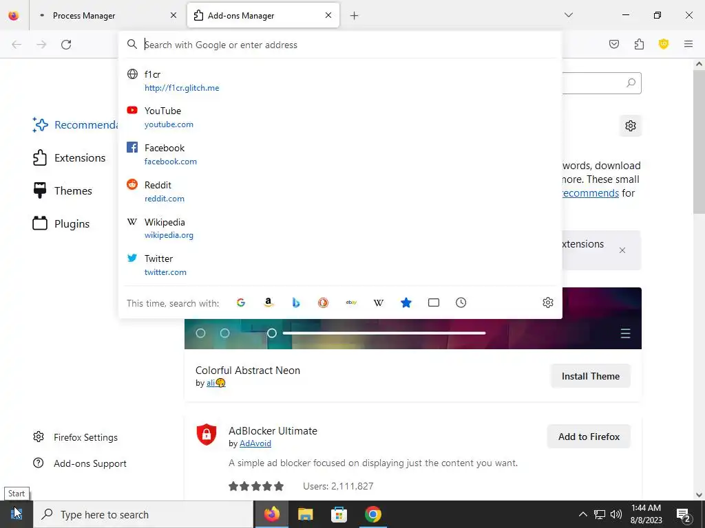
Task: Open Google Chrome from the taskbar
Action: tap(372, 514)
